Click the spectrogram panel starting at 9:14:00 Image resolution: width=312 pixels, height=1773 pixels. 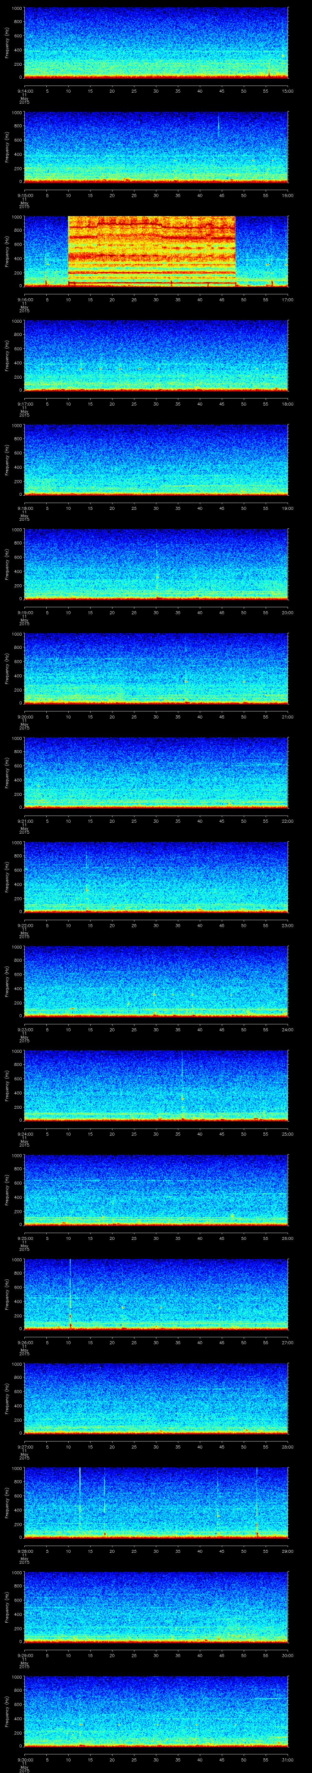[x=156, y=43]
